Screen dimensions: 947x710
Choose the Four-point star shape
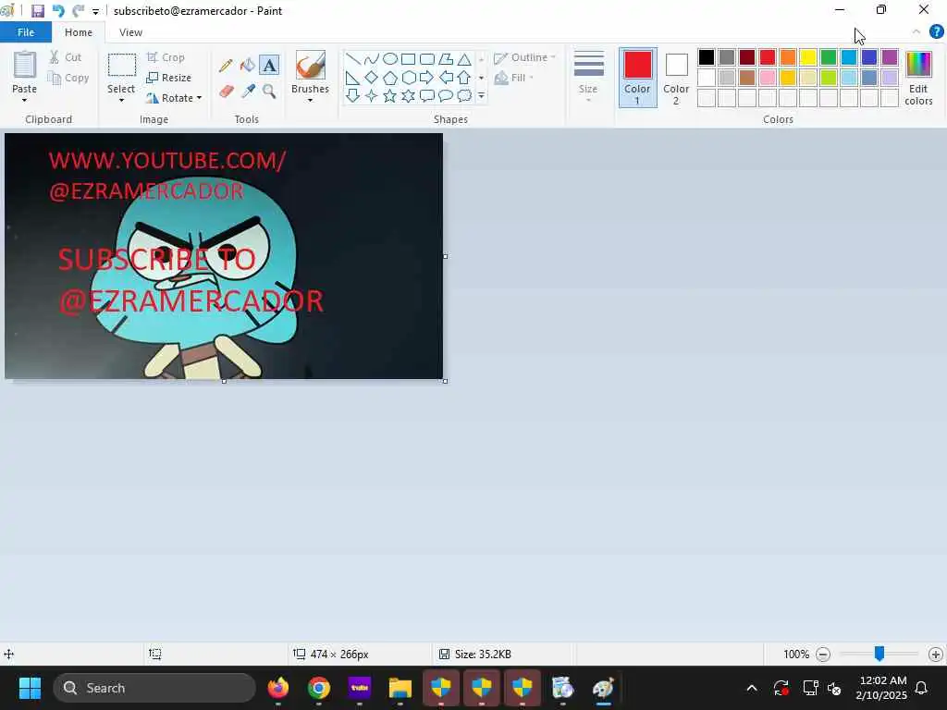click(372, 95)
